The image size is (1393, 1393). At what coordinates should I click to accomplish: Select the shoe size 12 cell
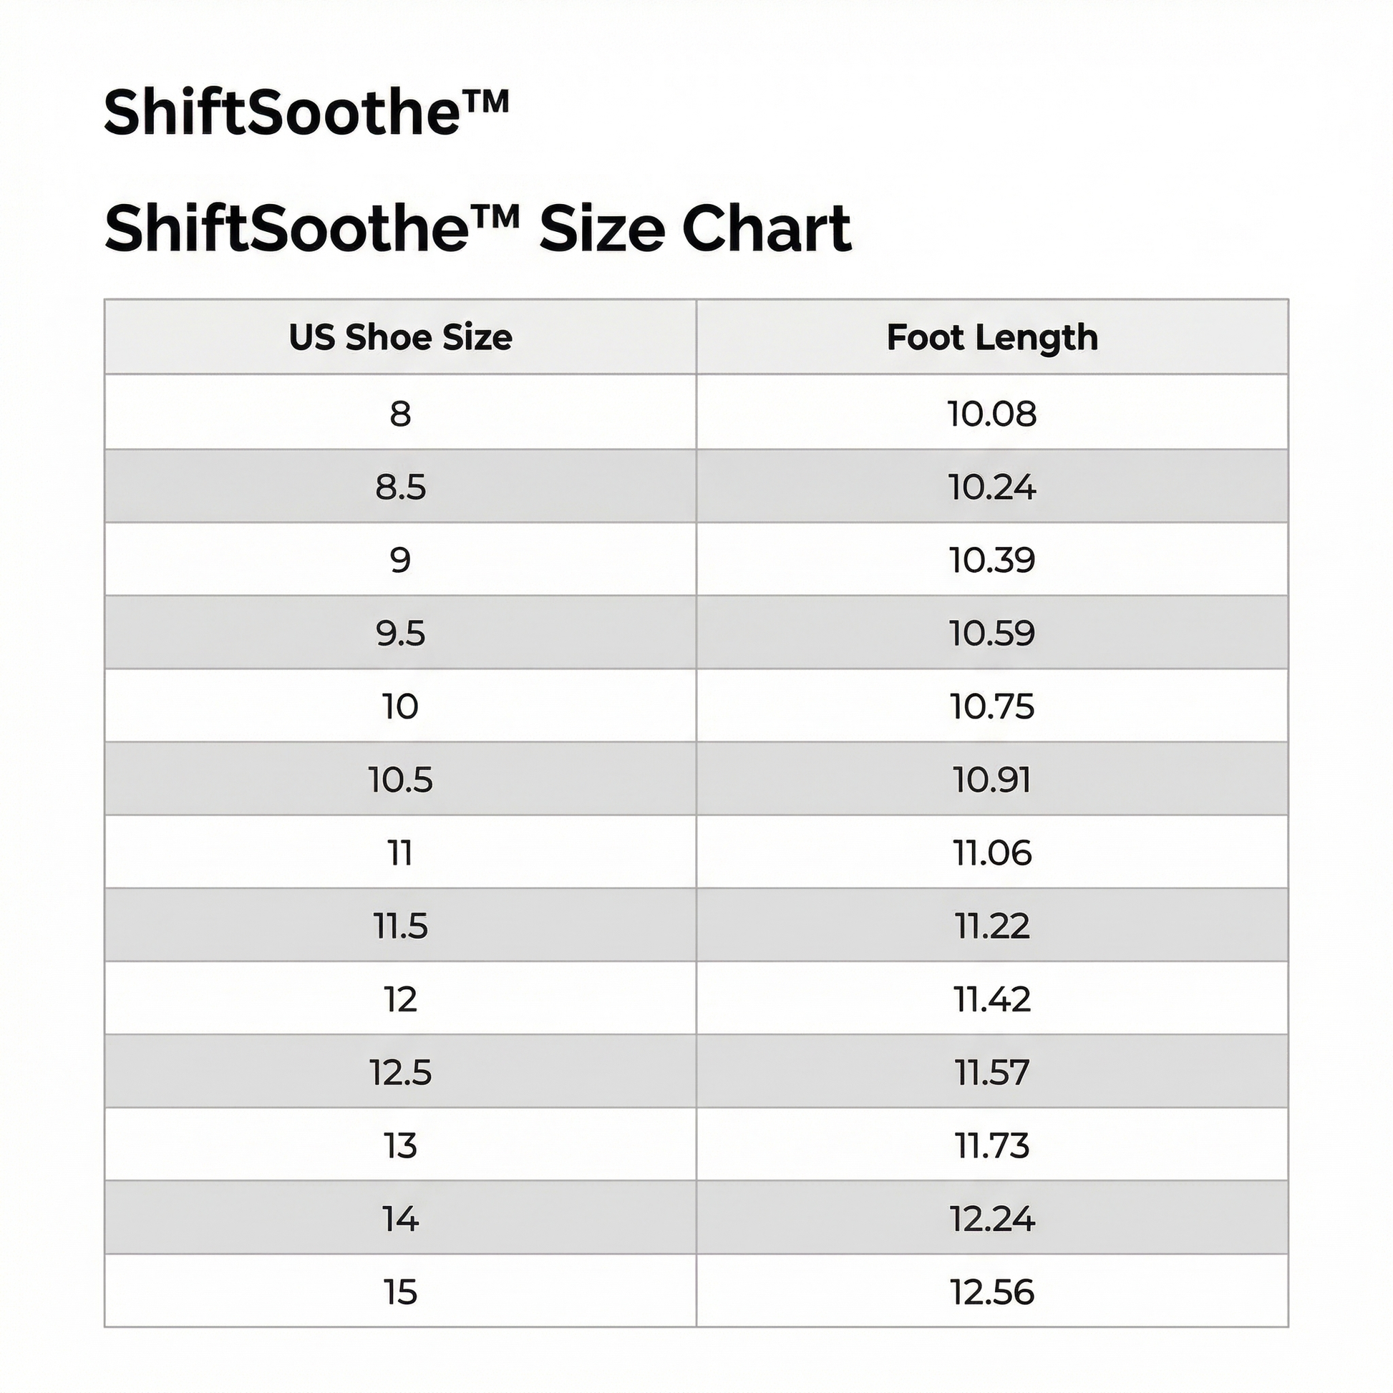pyautogui.click(x=400, y=999)
